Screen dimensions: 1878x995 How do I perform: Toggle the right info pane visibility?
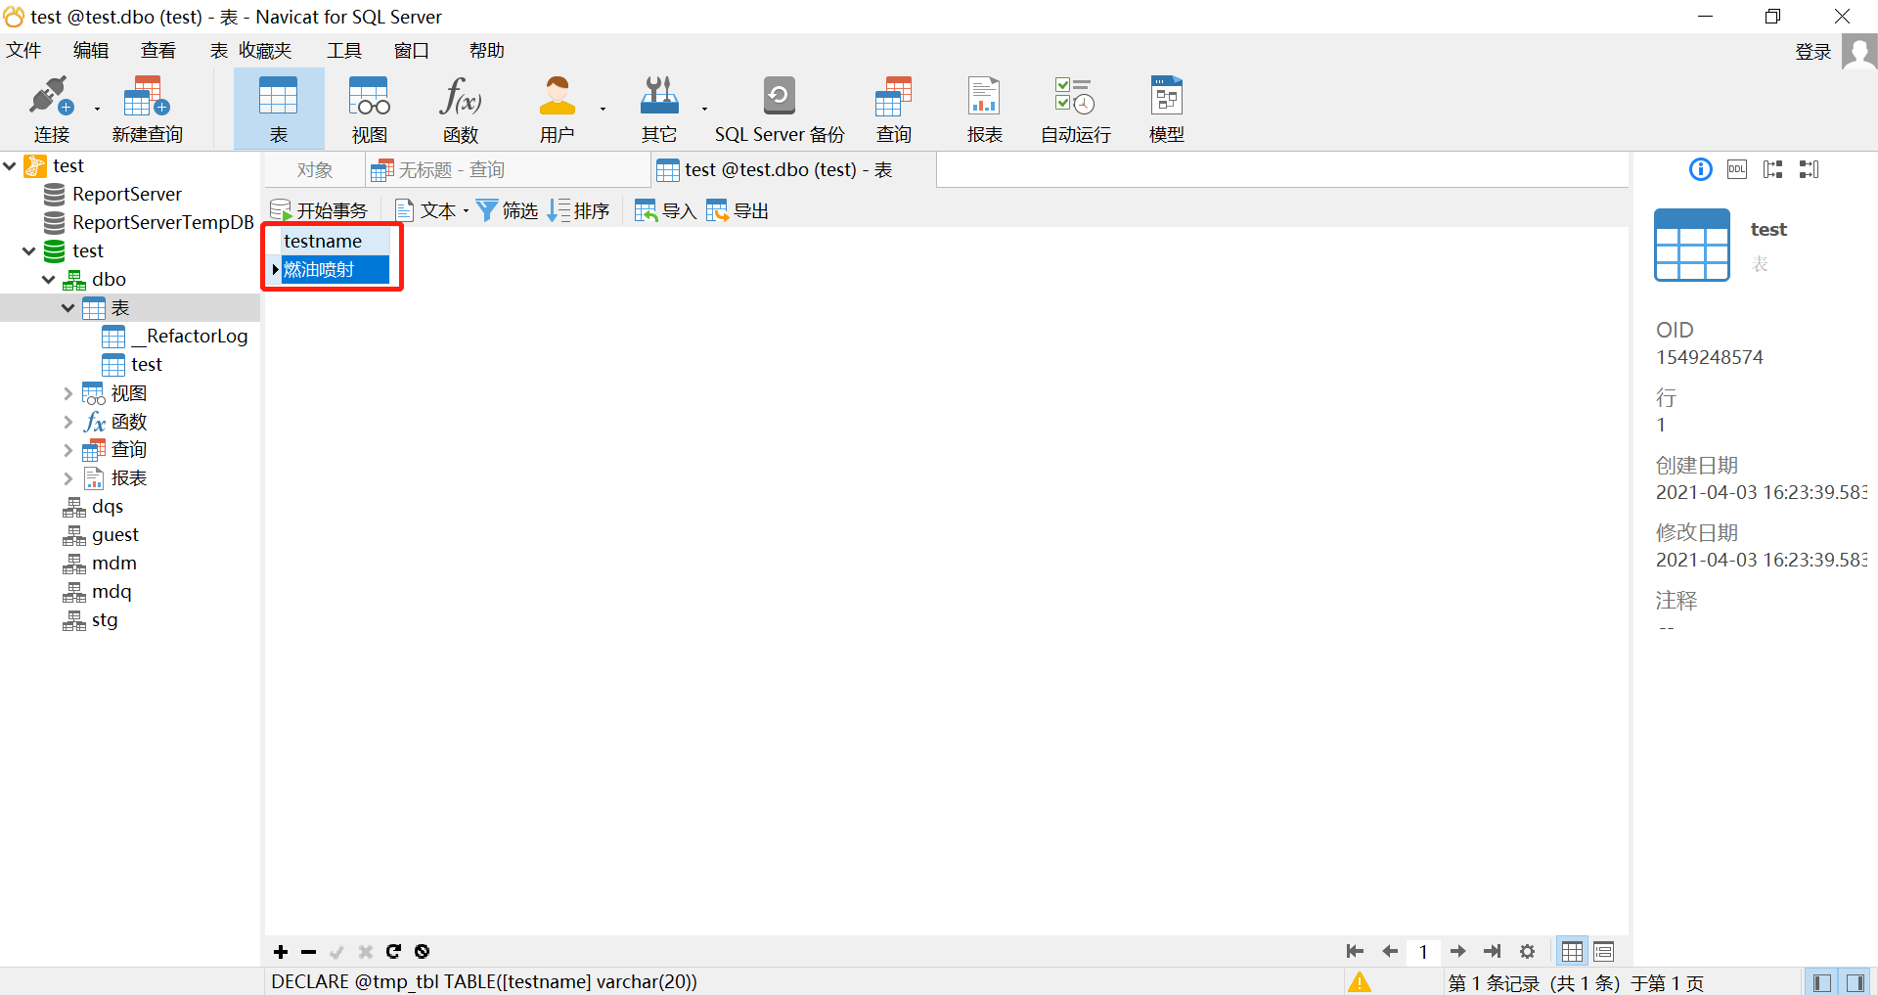pyautogui.click(x=1856, y=981)
